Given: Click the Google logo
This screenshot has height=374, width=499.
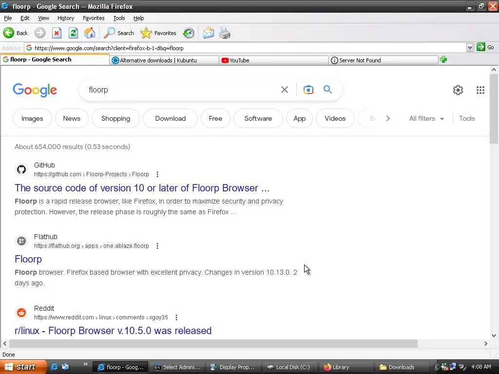Looking at the screenshot, I should tap(35, 90).
